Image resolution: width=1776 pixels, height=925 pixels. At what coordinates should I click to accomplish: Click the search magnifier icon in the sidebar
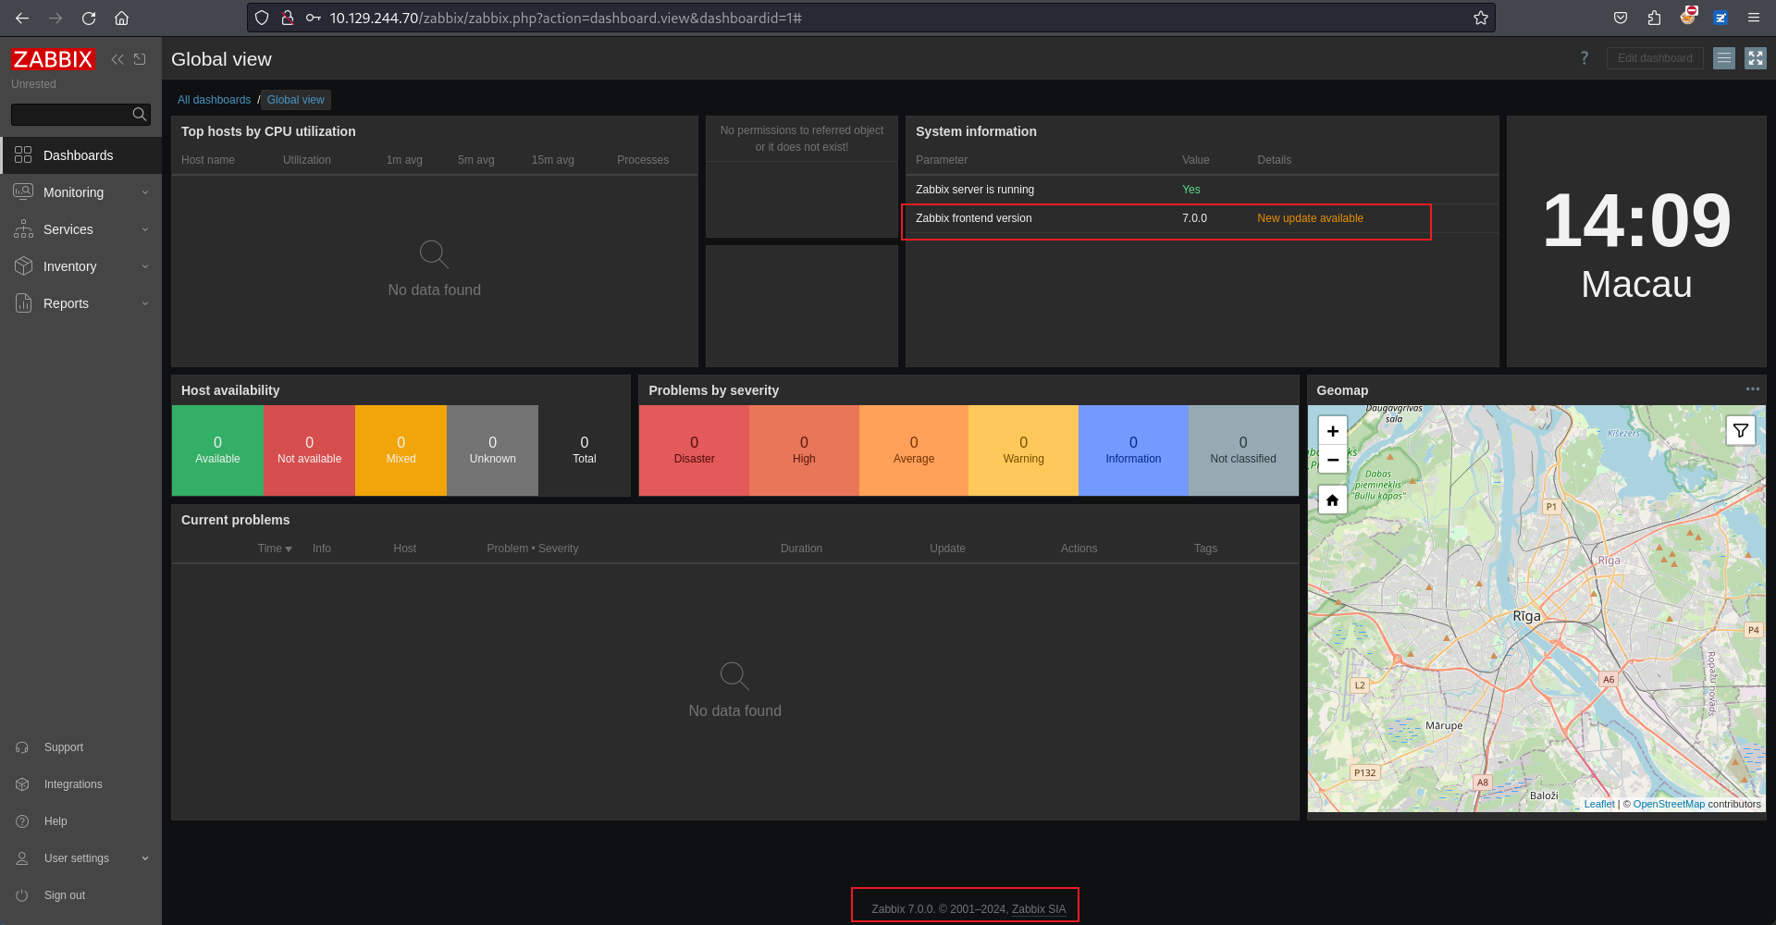tap(140, 114)
